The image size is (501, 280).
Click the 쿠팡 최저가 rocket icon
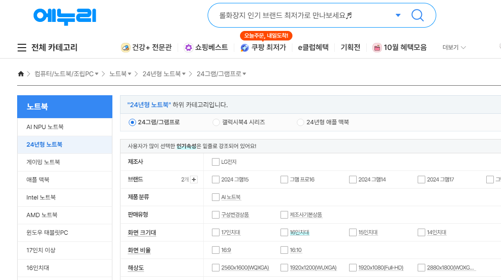click(245, 48)
